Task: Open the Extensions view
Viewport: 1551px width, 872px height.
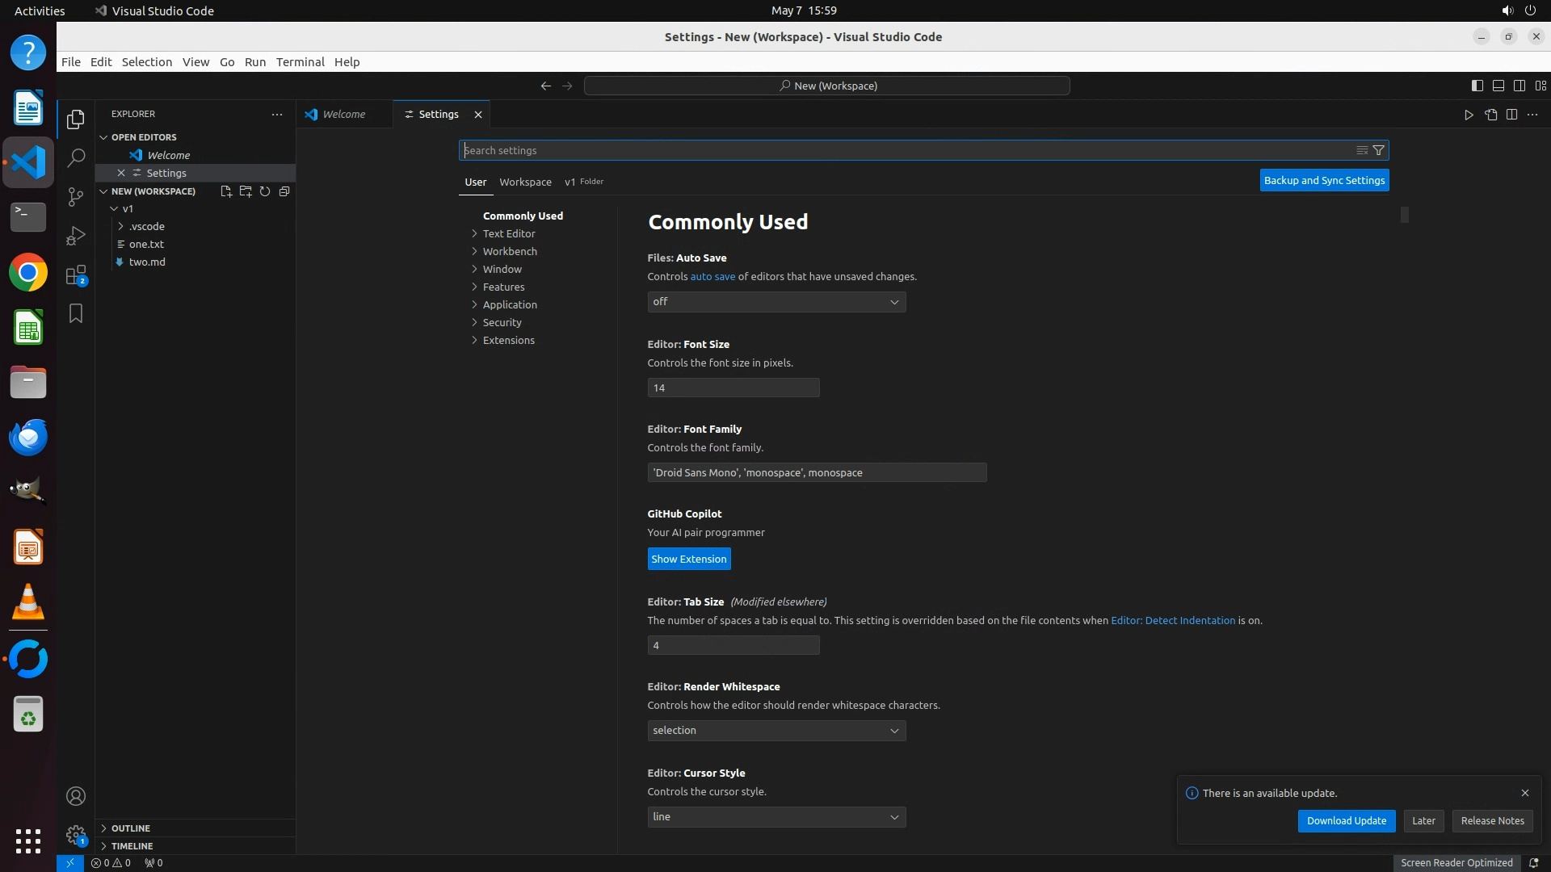Action: [75, 275]
